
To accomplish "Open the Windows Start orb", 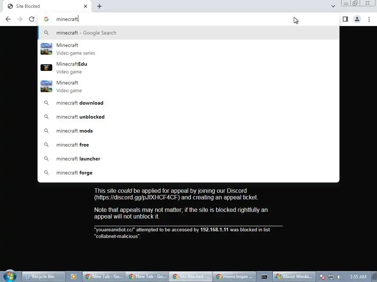I will [10, 276].
